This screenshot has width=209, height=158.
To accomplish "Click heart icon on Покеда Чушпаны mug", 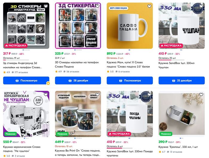I will [x=149, y=94].
